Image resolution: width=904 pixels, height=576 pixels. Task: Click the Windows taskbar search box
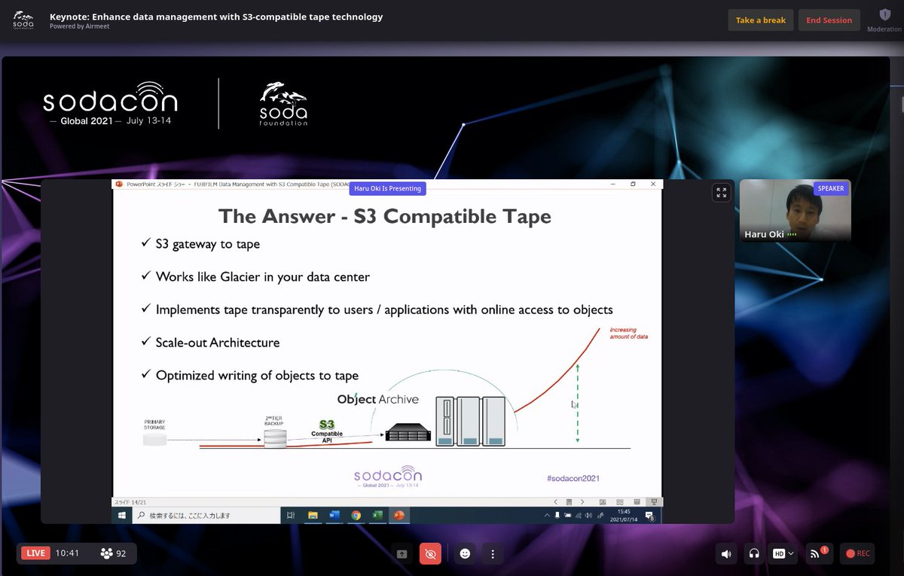pyautogui.click(x=205, y=516)
